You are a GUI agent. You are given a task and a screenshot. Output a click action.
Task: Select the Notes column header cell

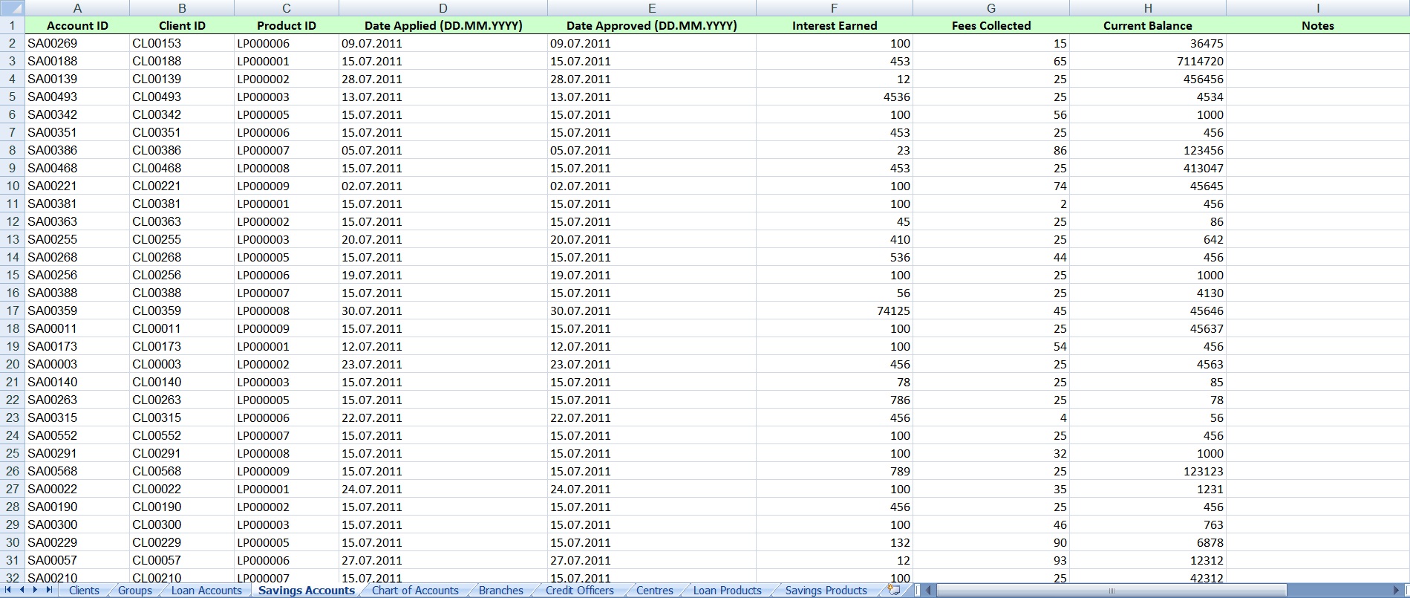coord(1317,25)
